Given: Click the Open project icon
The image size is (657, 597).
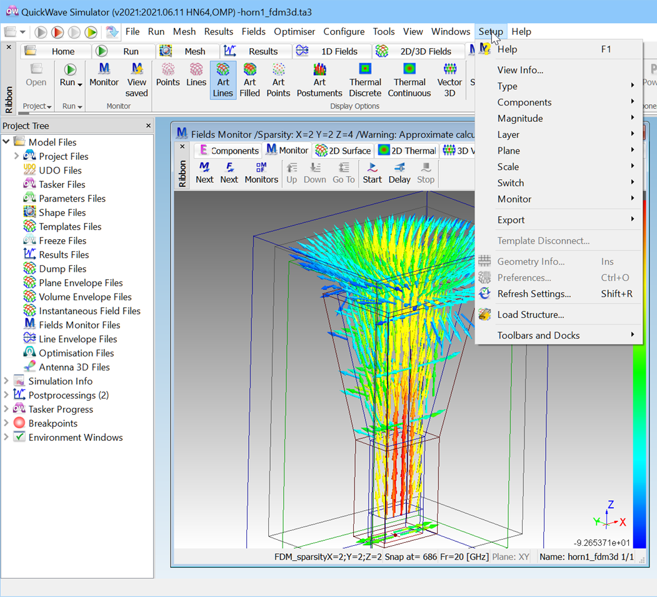Looking at the screenshot, I should click(x=36, y=74).
